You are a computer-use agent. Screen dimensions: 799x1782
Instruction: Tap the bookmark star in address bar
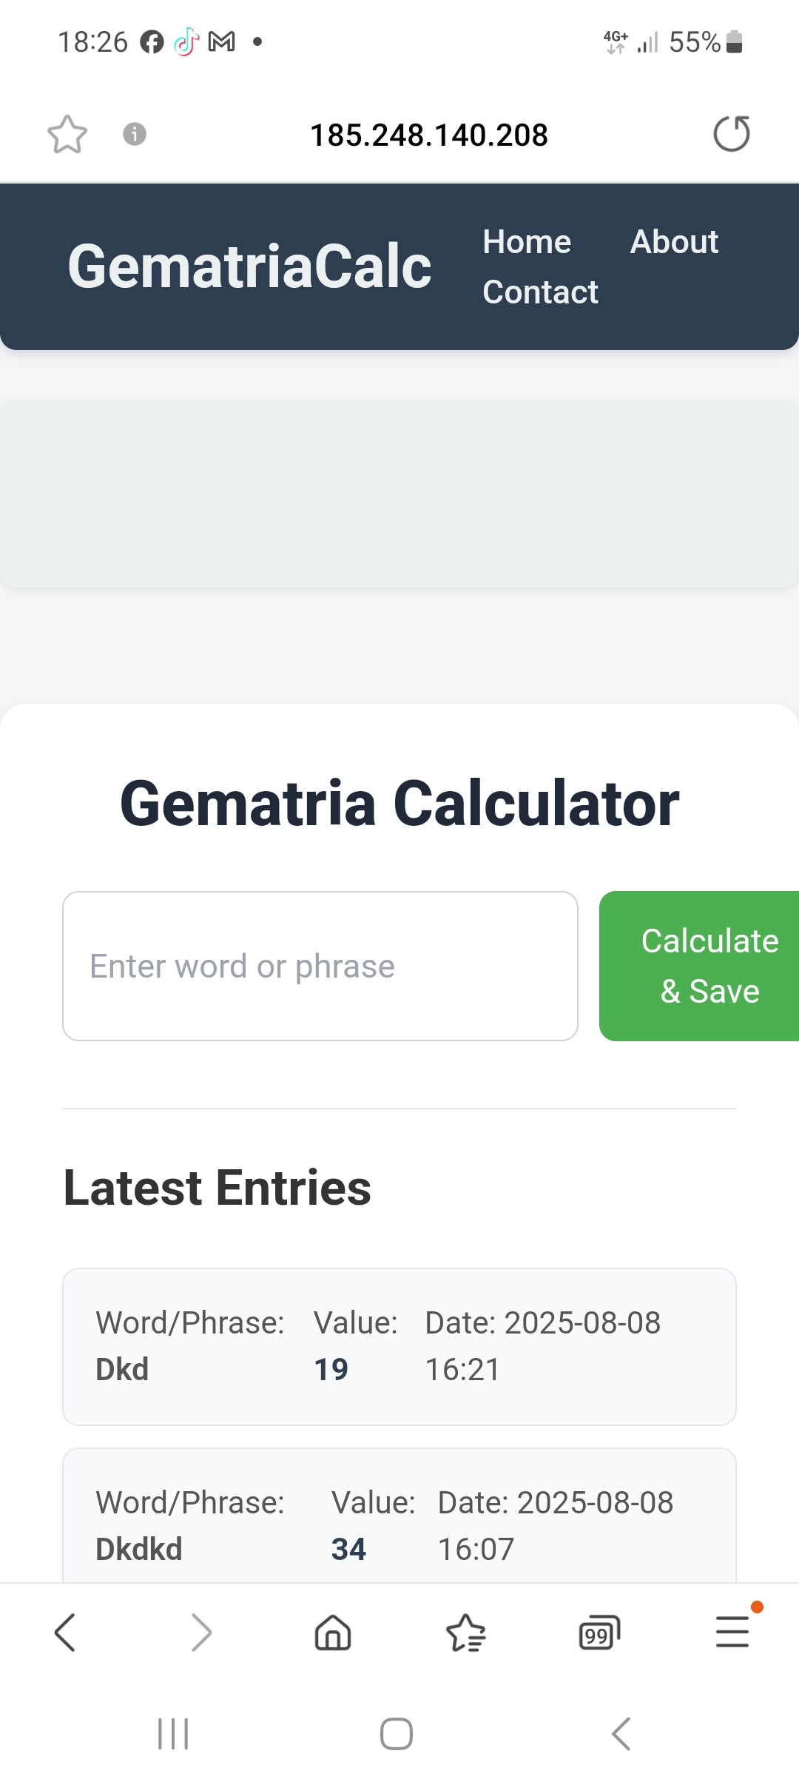(x=67, y=134)
